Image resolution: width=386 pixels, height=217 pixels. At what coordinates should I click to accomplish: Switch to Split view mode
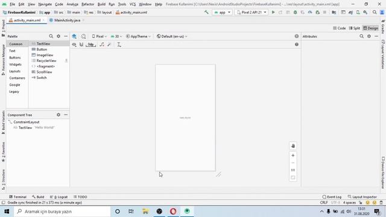pos(355,28)
